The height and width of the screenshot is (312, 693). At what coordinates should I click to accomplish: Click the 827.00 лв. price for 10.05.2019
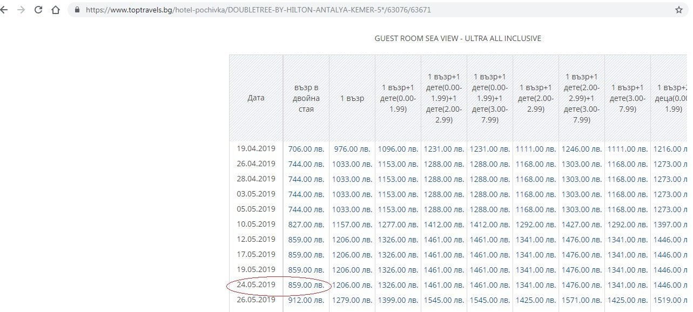coord(306,225)
